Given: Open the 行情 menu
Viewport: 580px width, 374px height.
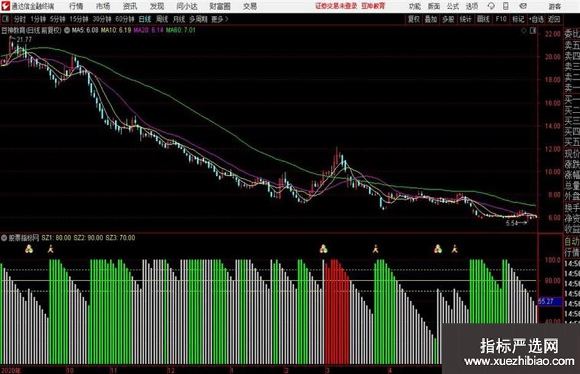Looking at the screenshot, I should pos(76,6).
